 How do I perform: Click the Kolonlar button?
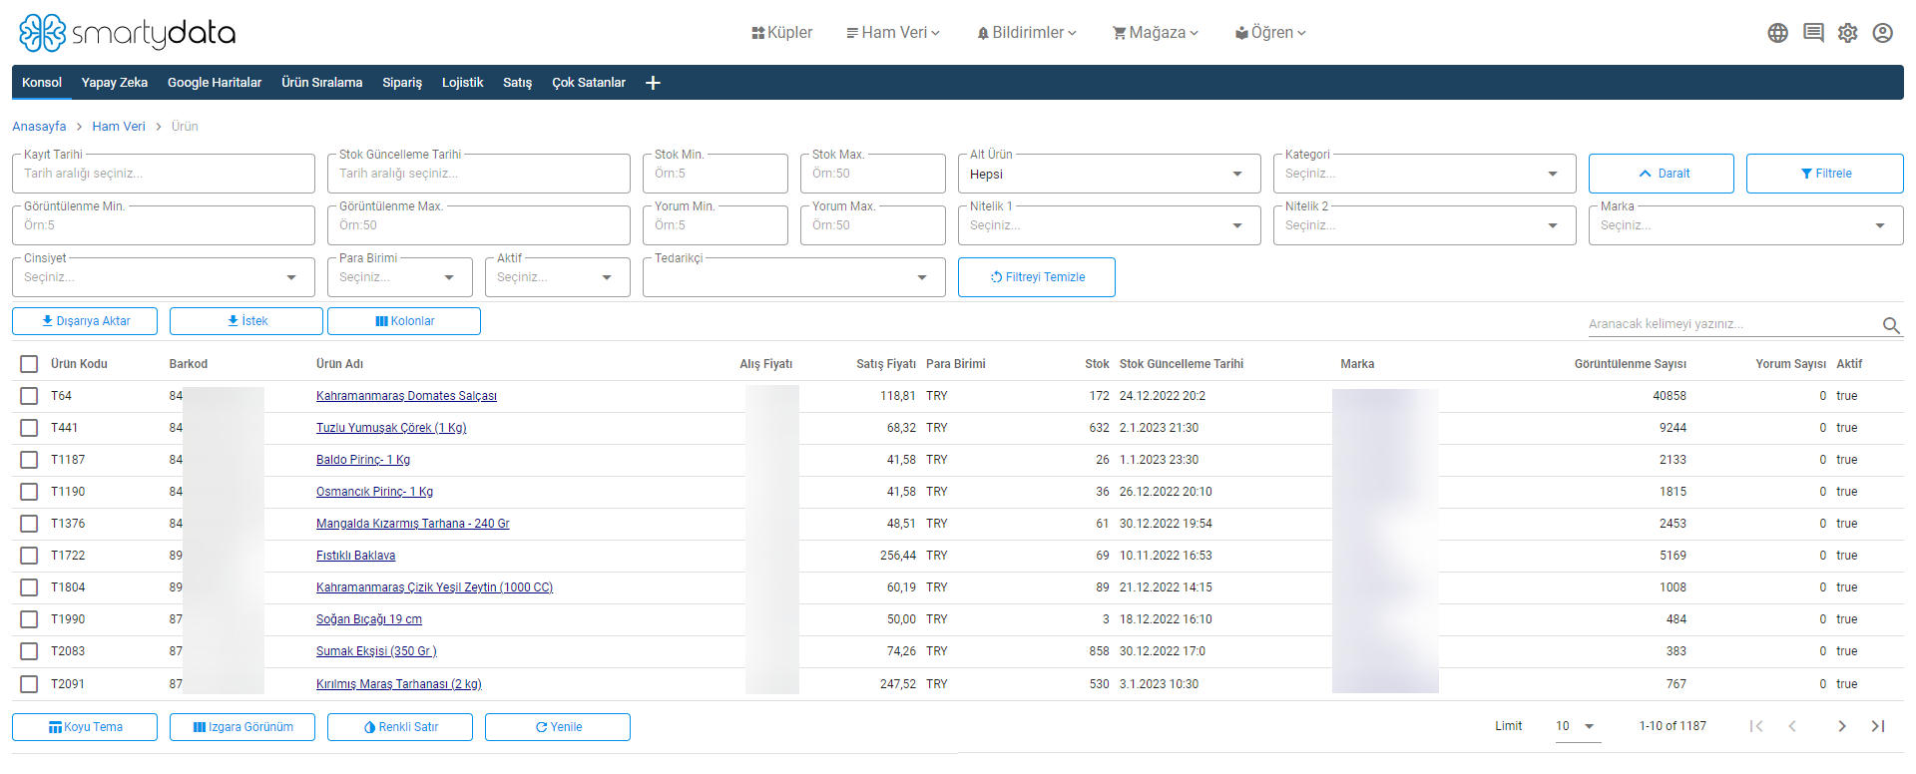[403, 321]
